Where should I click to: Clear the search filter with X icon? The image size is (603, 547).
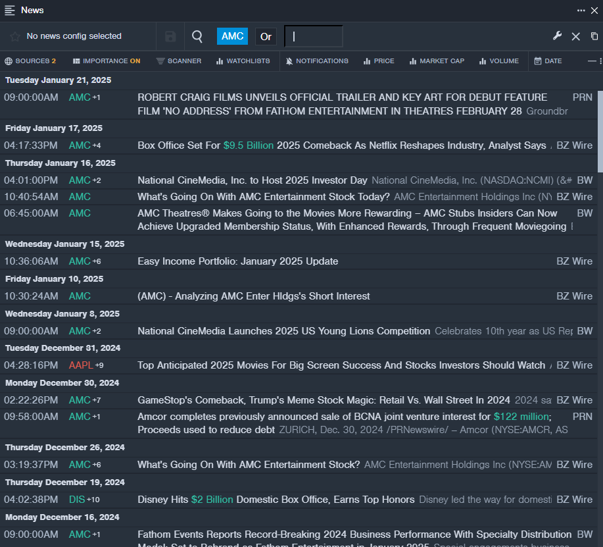coord(575,37)
